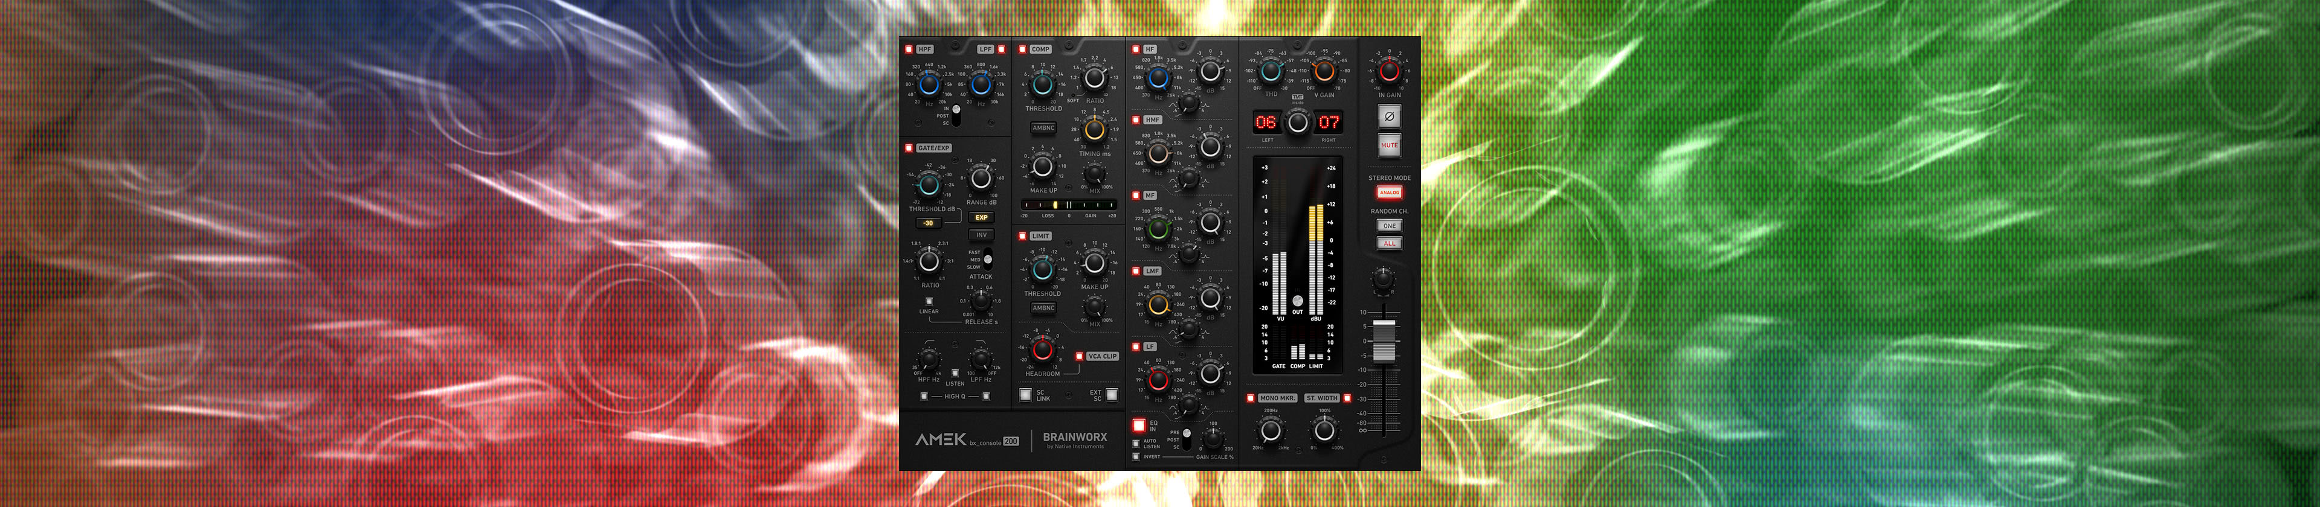Click the red HEADROOM knob
2320x507 pixels.
coord(1042,349)
